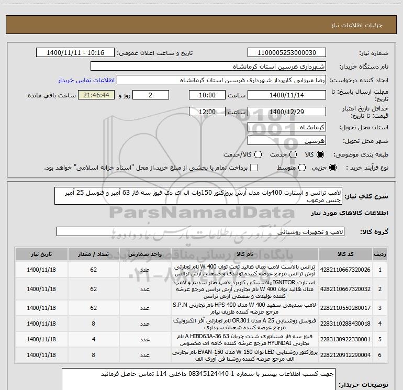The image size is (403, 390).
Task: Click delivery city field هرسین
Action: (287, 141)
